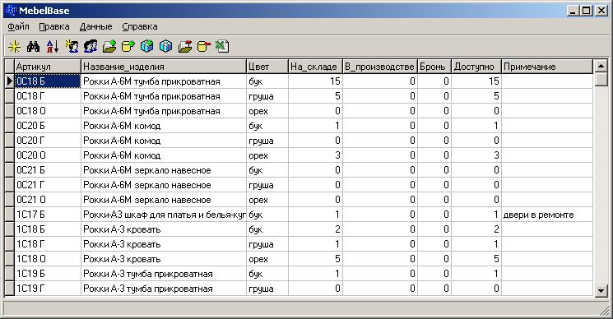613x319 pixels.
Task: Click the article cell 1С18 Б
Action: pyautogui.click(x=48, y=229)
